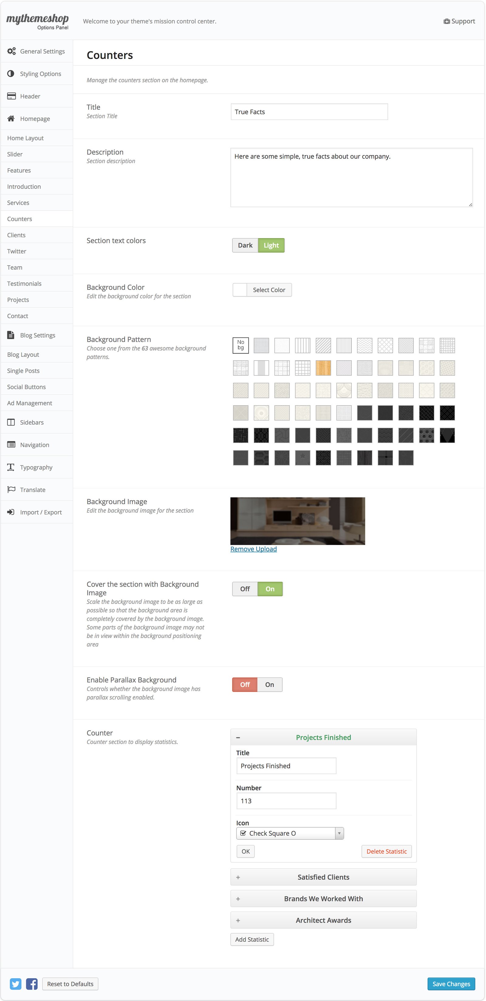Go to Slider section in sidebar

pos(15,154)
